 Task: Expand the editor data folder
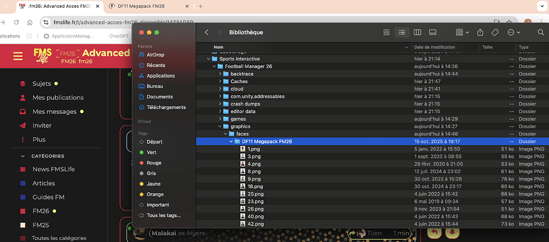(x=220, y=111)
